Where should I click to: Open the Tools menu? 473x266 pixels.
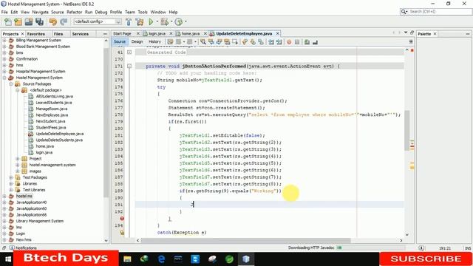[x=143, y=12]
